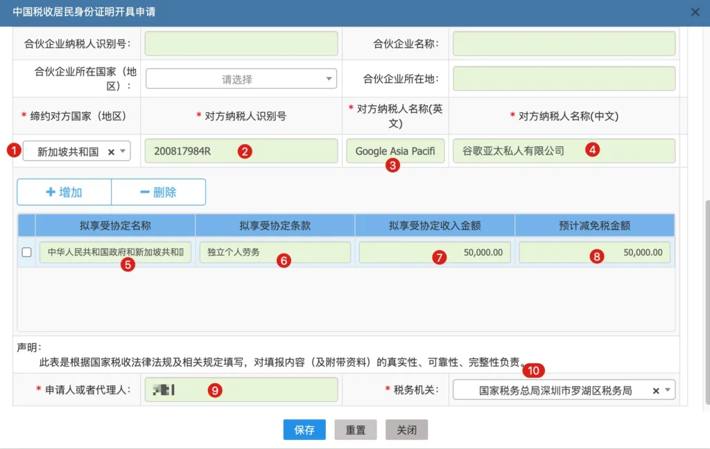
Task: Clear the 新加坡共和国 country selection
Action: [x=111, y=152]
